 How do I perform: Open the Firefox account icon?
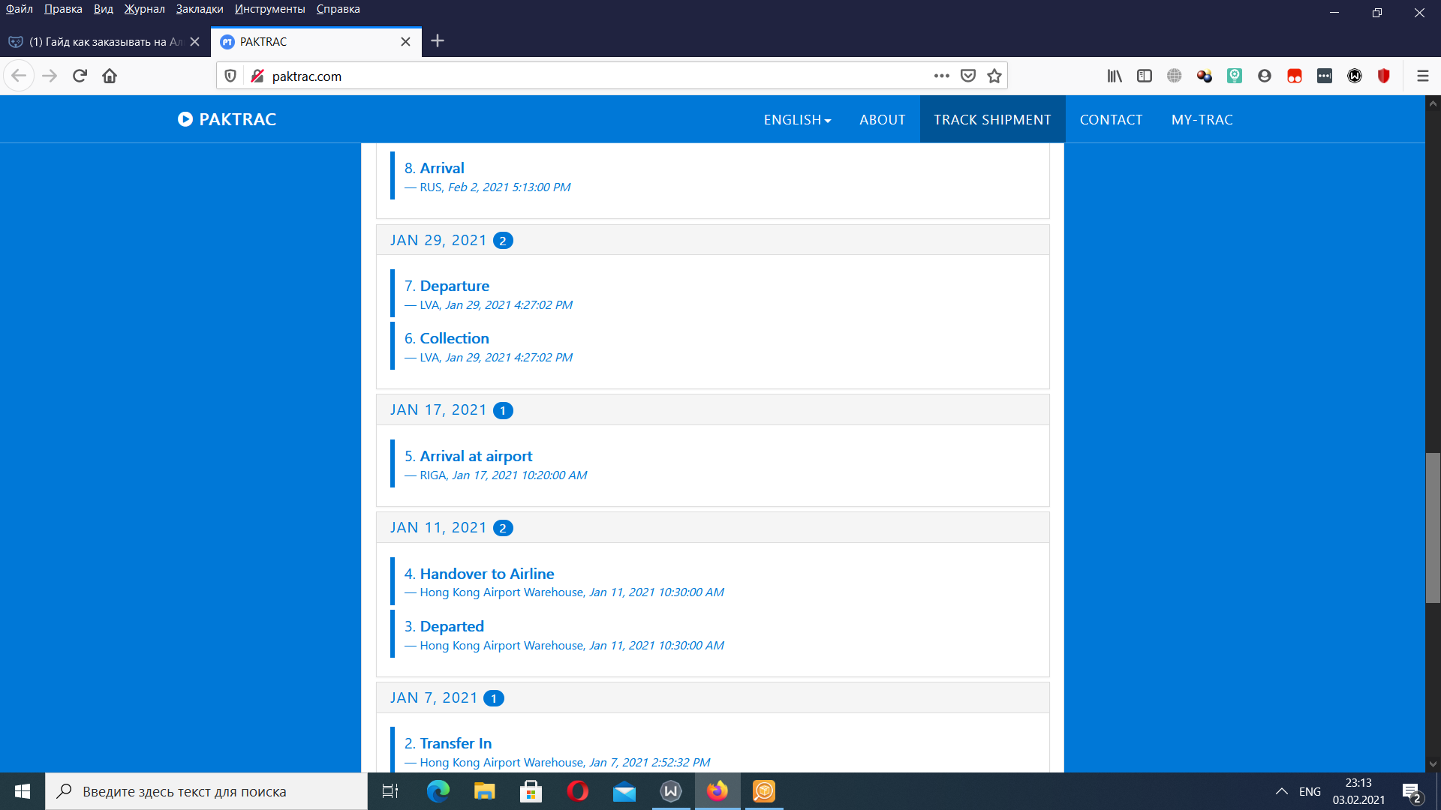click(1265, 76)
